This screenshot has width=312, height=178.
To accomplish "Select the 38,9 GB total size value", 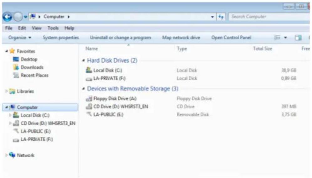I will pyautogui.click(x=289, y=70).
